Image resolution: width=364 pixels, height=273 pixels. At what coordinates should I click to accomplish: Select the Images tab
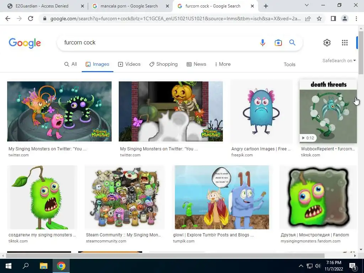coord(97,64)
